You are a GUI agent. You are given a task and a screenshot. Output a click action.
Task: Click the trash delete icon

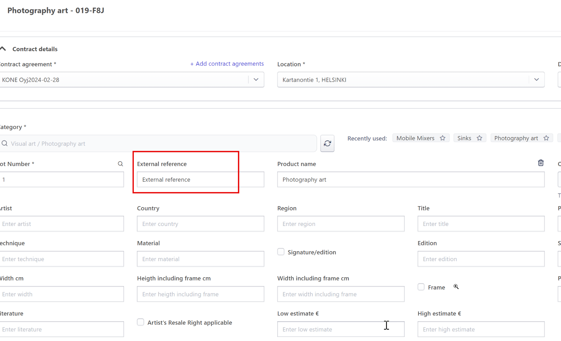541,163
